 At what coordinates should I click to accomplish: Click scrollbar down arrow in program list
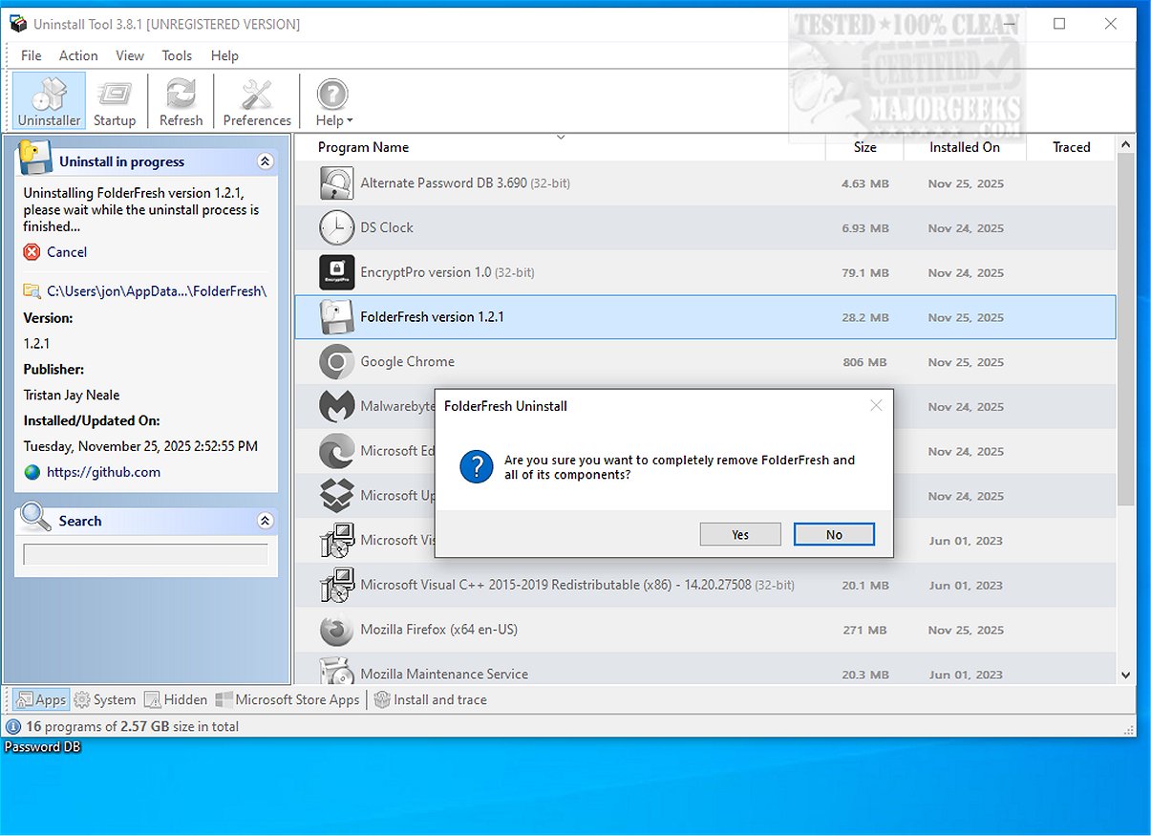click(1126, 675)
